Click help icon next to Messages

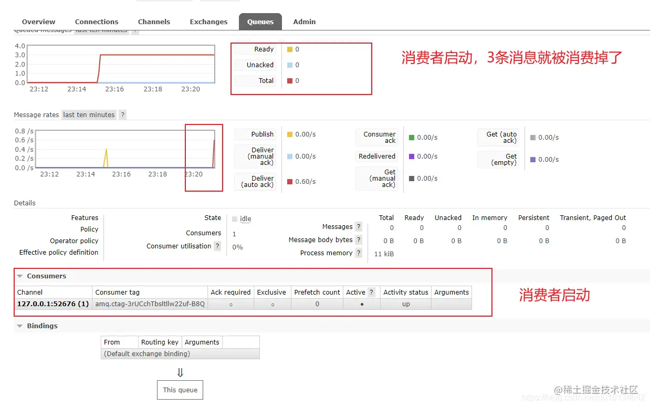[359, 226]
